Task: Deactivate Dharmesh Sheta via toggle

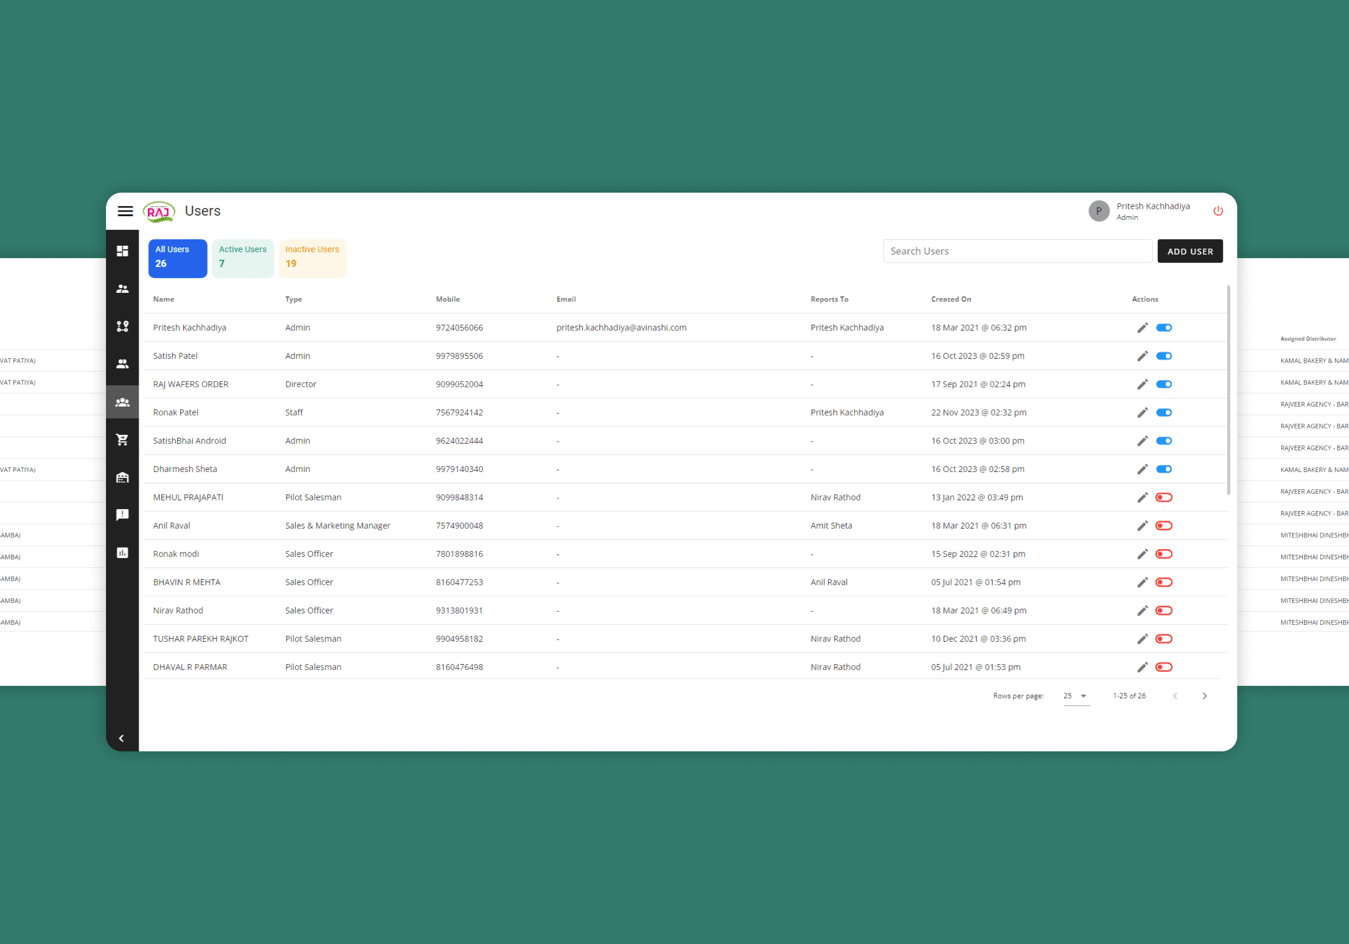Action: tap(1164, 469)
